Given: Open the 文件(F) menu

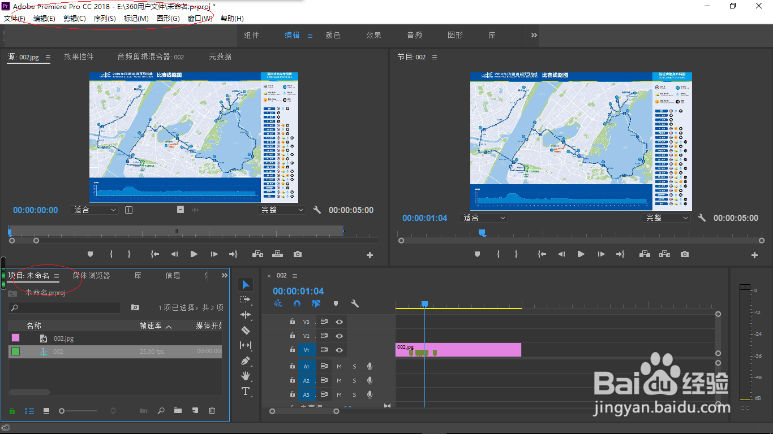Looking at the screenshot, I should click(15, 19).
